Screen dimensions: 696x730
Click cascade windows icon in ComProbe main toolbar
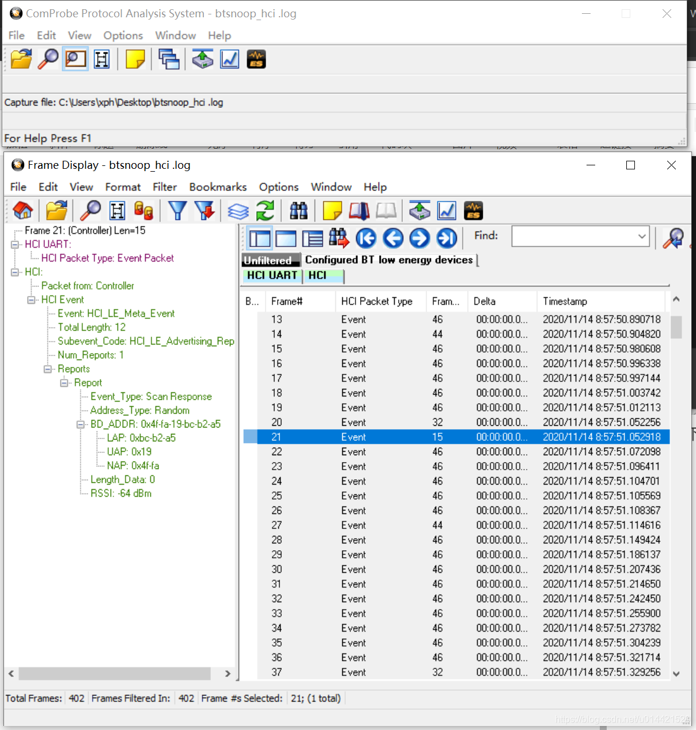(169, 59)
